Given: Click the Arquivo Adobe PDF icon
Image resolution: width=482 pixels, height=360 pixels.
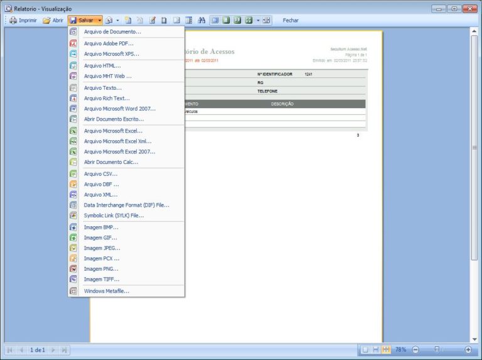Looking at the screenshot, I should (73, 43).
